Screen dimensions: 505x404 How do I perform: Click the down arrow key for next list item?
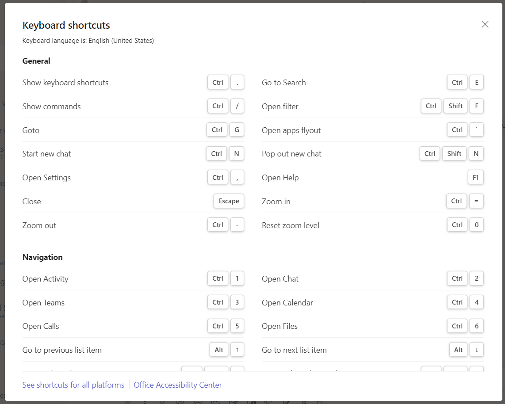point(476,350)
